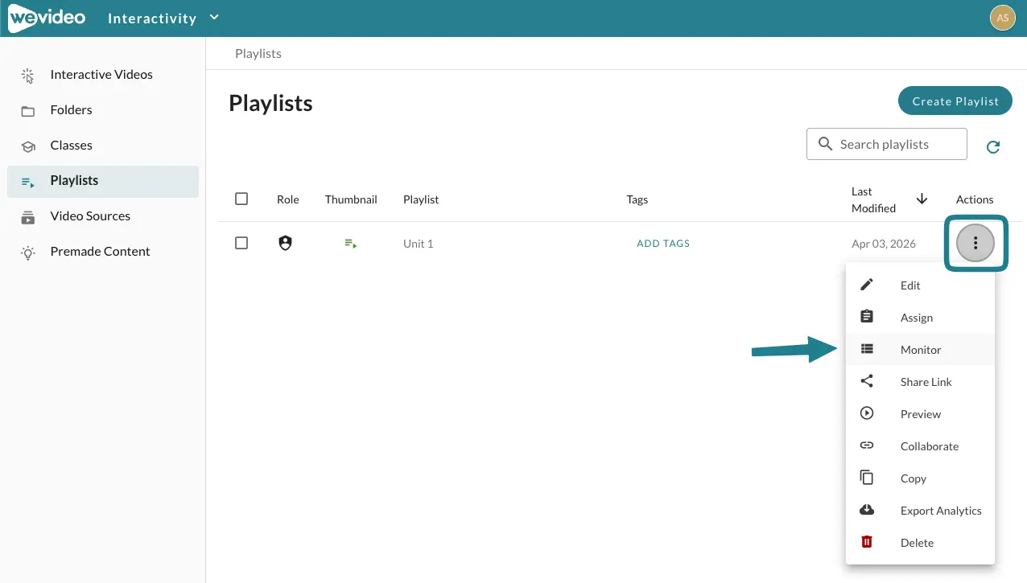1027x583 pixels.
Task: Click the Playlist column header
Action: (421, 199)
